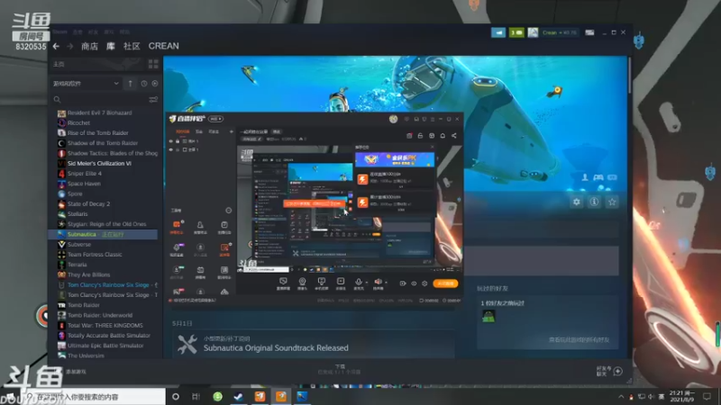This screenshot has width=721, height=405.
Task: Open Subnautica Original Soundtrack Released news
Action: [x=276, y=348]
